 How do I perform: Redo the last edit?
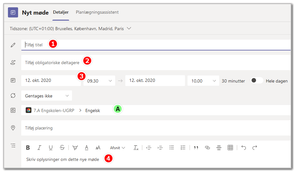point(255,148)
